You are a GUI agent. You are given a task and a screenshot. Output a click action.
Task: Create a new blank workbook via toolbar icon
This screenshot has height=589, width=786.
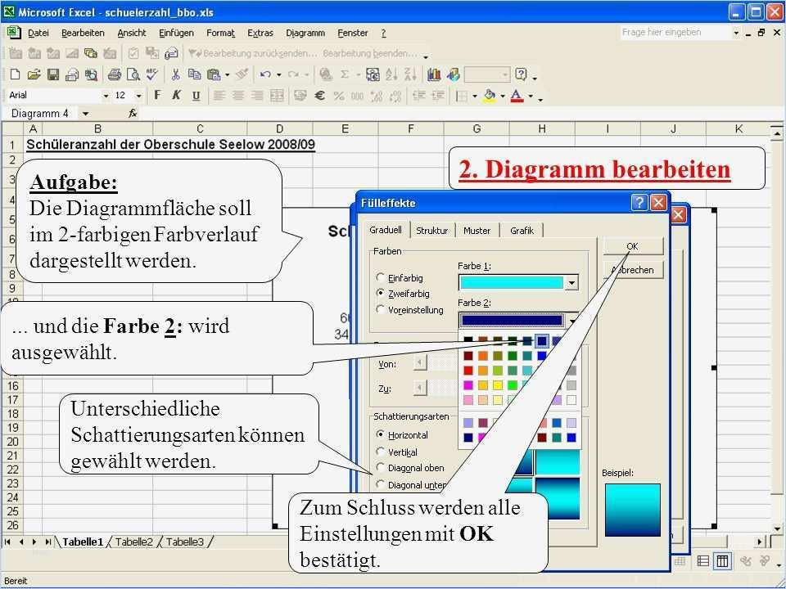[x=15, y=74]
